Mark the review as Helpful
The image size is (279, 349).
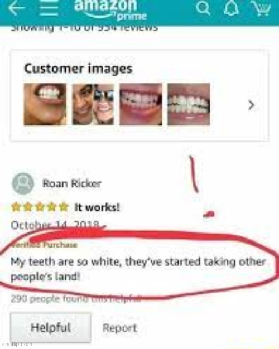click(x=51, y=328)
